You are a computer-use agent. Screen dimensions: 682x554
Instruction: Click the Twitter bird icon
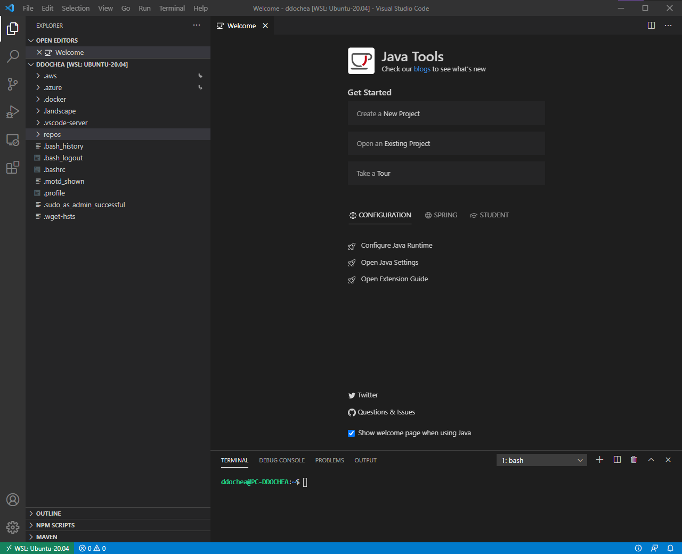click(x=352, y=395)
